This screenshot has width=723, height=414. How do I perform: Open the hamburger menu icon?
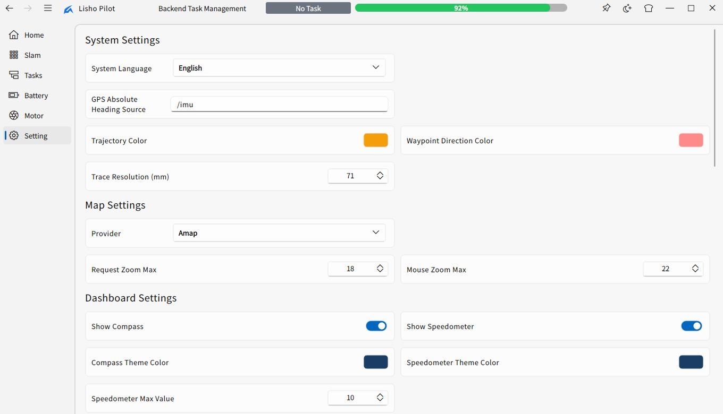48,8
